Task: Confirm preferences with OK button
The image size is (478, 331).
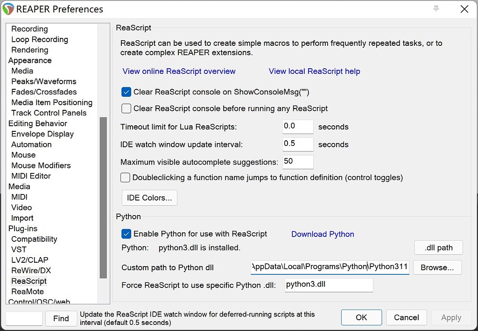Action: (361, 317)
